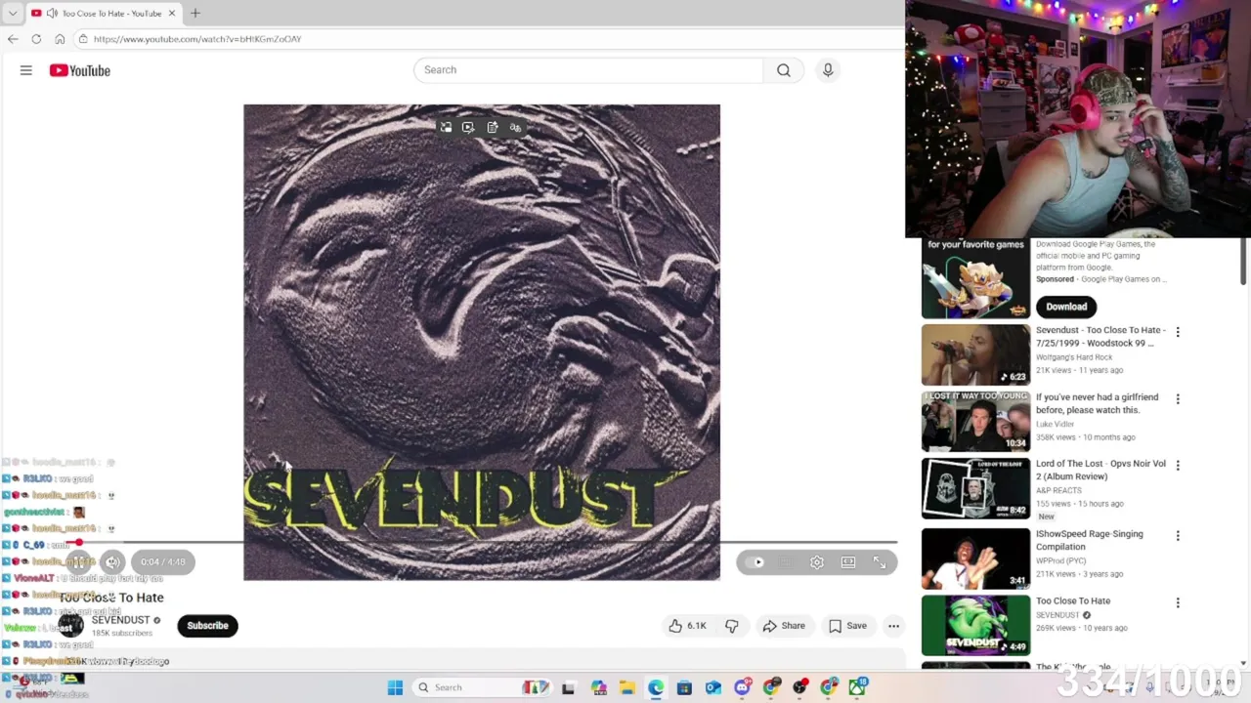
Task: Click the Windows taskbar search box
Action: (x=483, y=687)
